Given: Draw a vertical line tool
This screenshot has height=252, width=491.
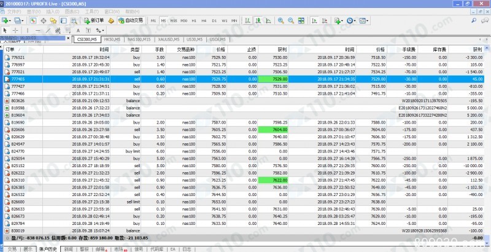Looking at the screenshot, I should tap(28, 30).
